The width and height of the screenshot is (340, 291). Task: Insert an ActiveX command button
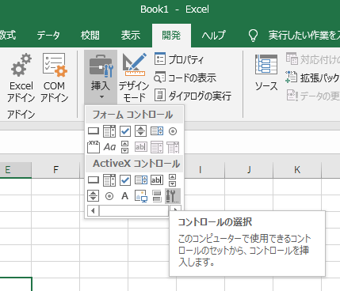point(94,180)
